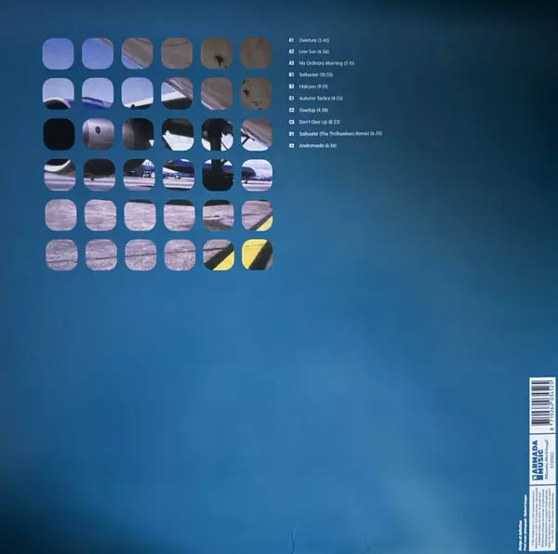Select the black tile in the third row
The image size is (558, 554).
click(x=58, y=134)
